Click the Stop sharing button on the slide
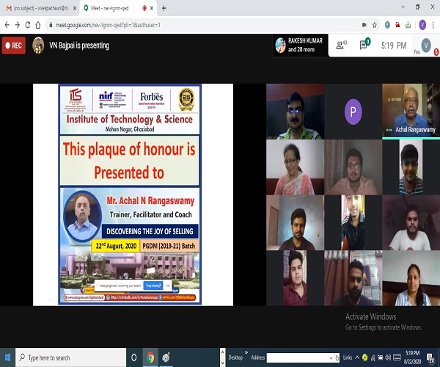 [x=153, y=286]
